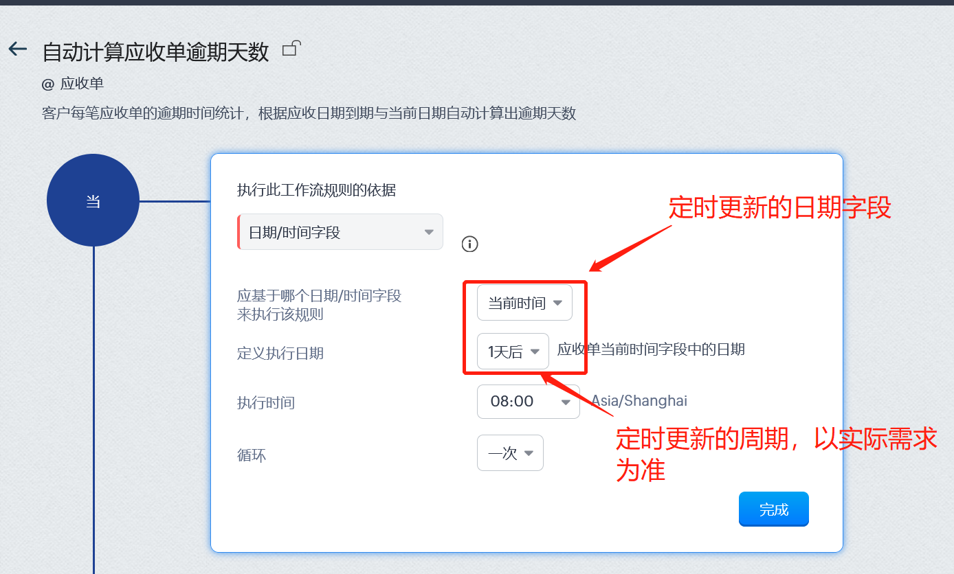The width and height of the screenshot is (954, 574).
Task: Open the 08:00 execution time dropdown
Action: coord(528,401)
